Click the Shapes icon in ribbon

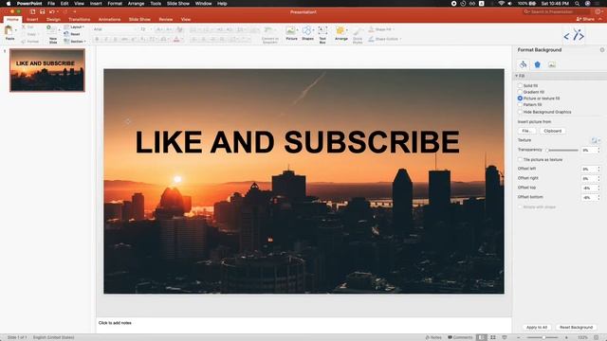(x=307, y=31)
